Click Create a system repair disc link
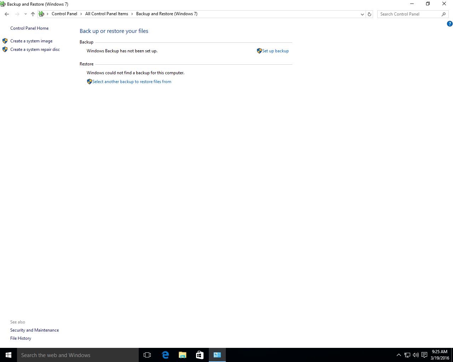The width and height of the screenshot is (453, 362). pyautogui.click(x=35, y=49)
